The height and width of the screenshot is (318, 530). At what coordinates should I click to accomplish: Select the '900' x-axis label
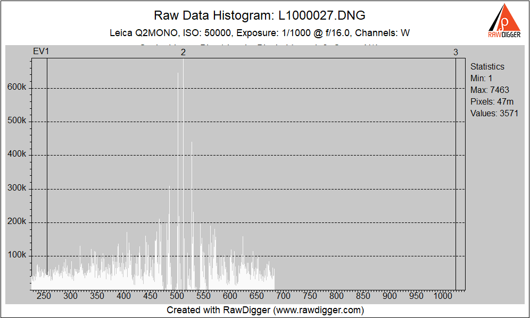(390, 296)
